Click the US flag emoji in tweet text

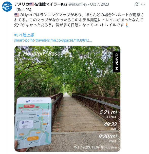tap(17, 15)
